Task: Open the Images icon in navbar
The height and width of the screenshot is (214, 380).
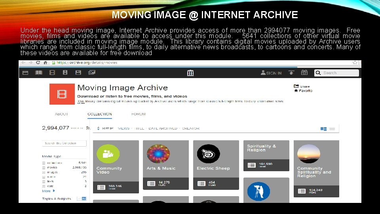Action: click(92, 72)
